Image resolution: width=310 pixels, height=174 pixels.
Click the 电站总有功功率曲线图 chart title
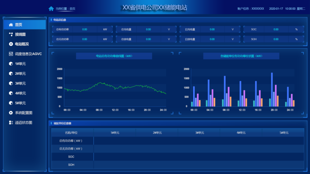pyautogui.click(x=114, y=56)
